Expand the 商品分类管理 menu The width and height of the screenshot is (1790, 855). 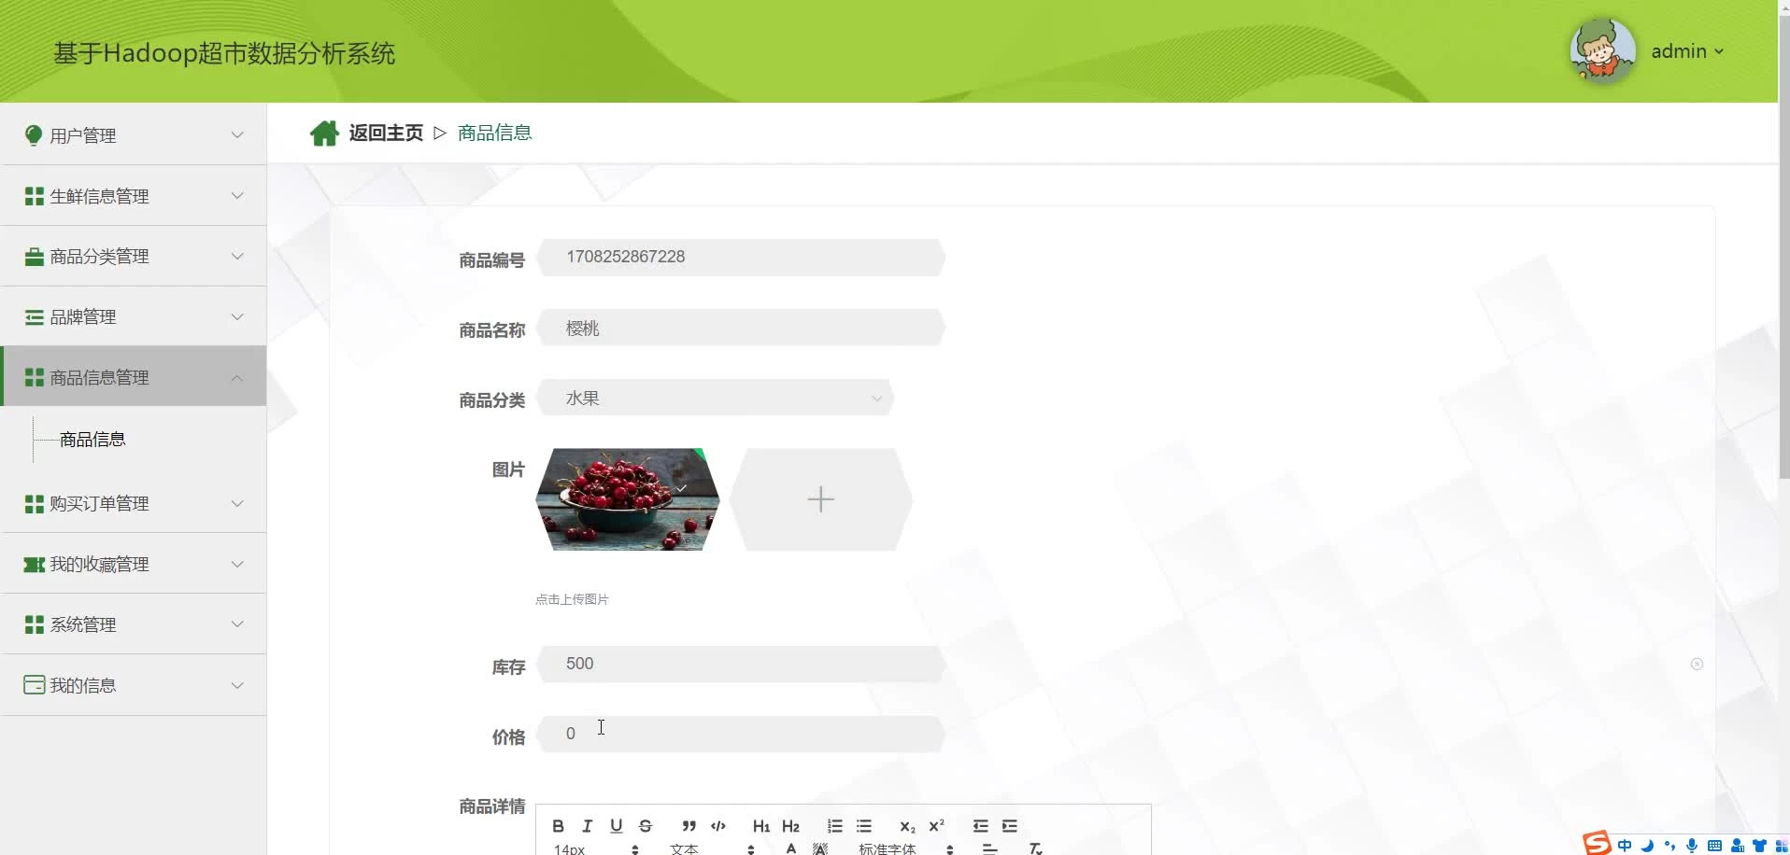[134, 257]
